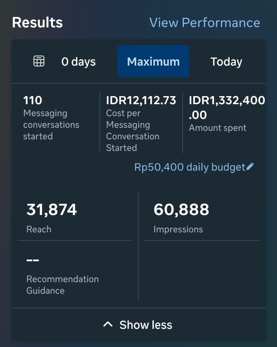Click the upward chevron beside Show less
The image size is (277, 347).
coord(108,325)
